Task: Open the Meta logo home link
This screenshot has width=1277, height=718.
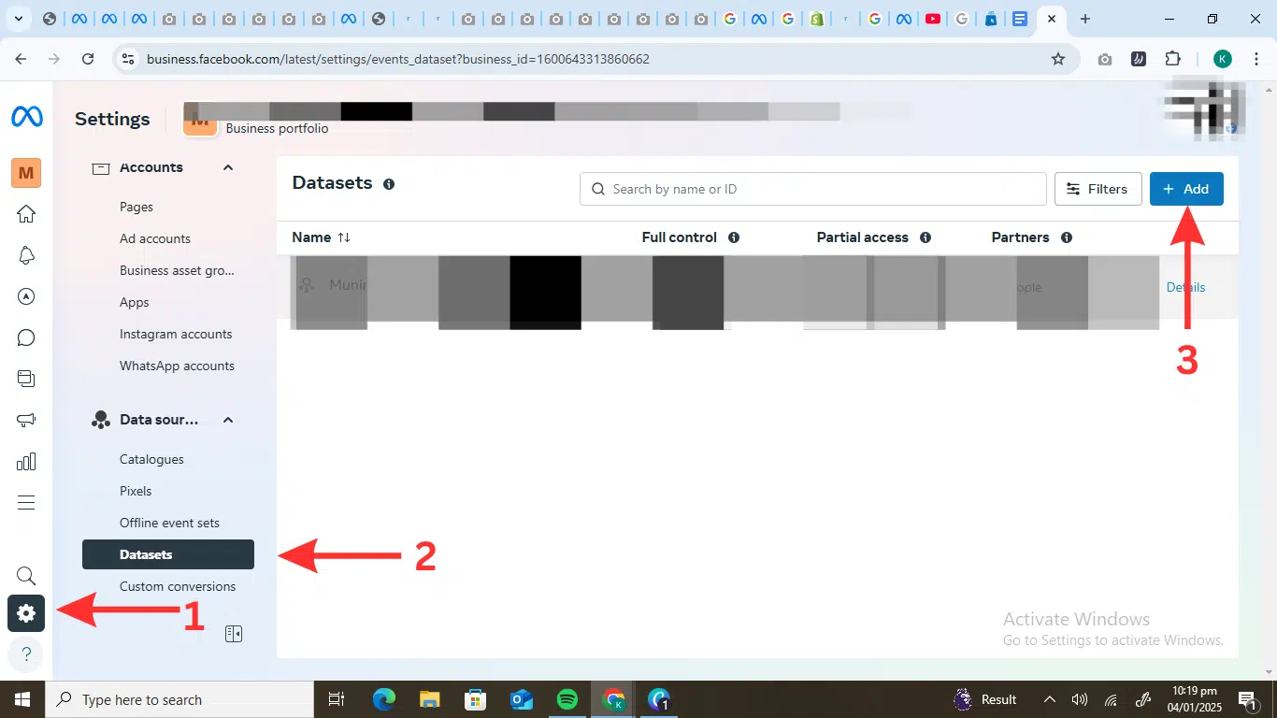Action: pyautogui.click(x=26, y=117)
